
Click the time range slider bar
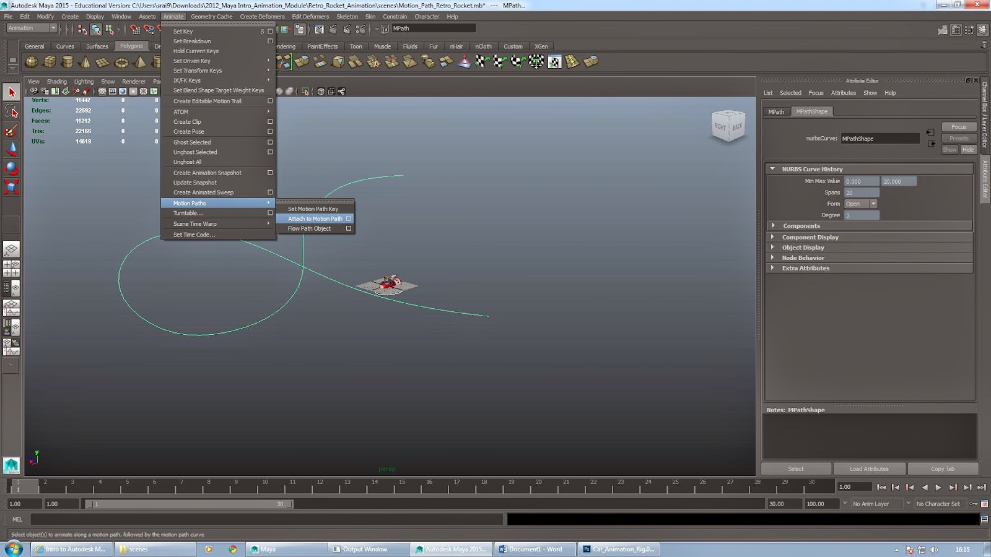click(189, 504)
